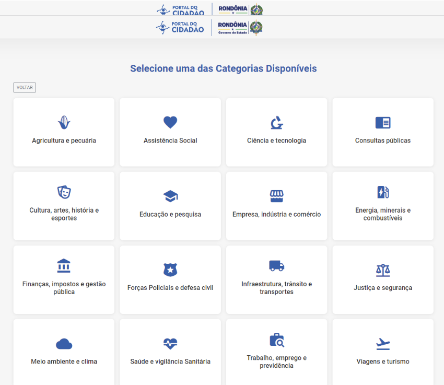Open the balance scales Justiça icon
Image resolution: width=444 pixels, height=385 pixels.
pyautogui.click(x=383, y=270)
